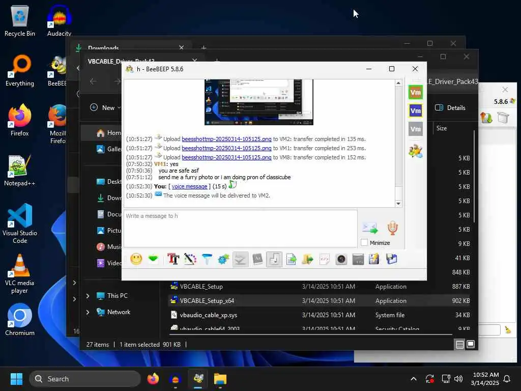Screen dimensions: 521x391
Task: Open File Explorer from the taskbar
Action: (220, 379)
